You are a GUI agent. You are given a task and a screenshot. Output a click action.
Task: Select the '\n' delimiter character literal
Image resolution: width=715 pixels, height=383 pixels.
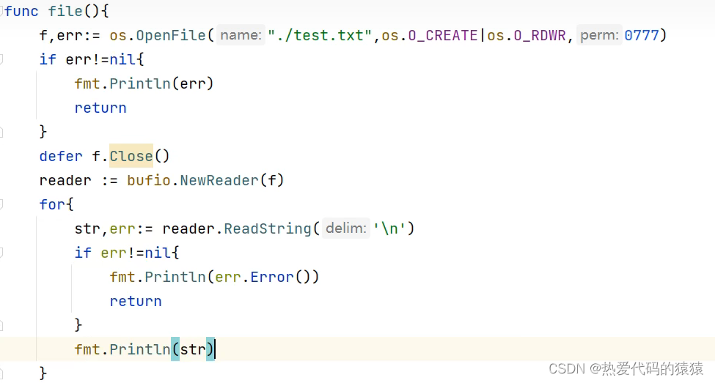point(389,228)
